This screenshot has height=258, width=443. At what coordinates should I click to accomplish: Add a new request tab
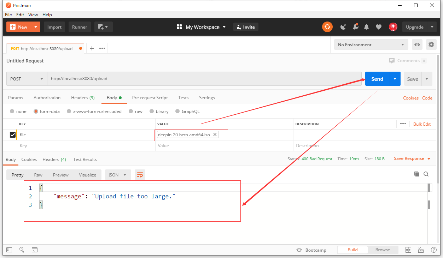(92, 48)
